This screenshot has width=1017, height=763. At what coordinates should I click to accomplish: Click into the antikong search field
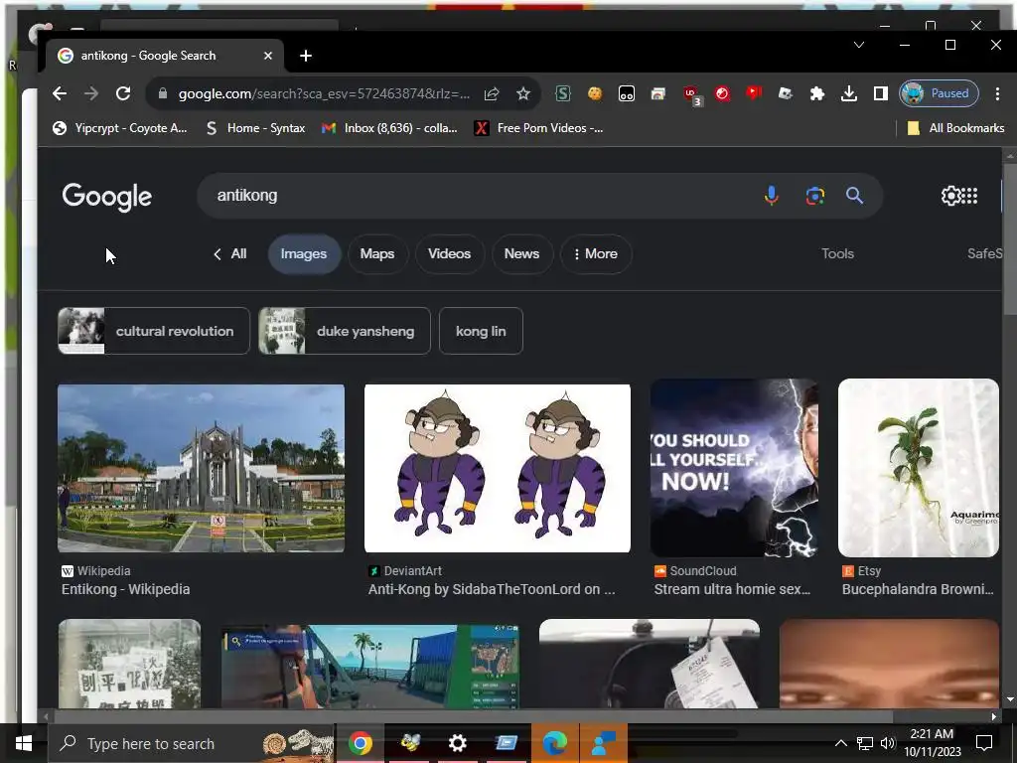(x=480, y=196)
